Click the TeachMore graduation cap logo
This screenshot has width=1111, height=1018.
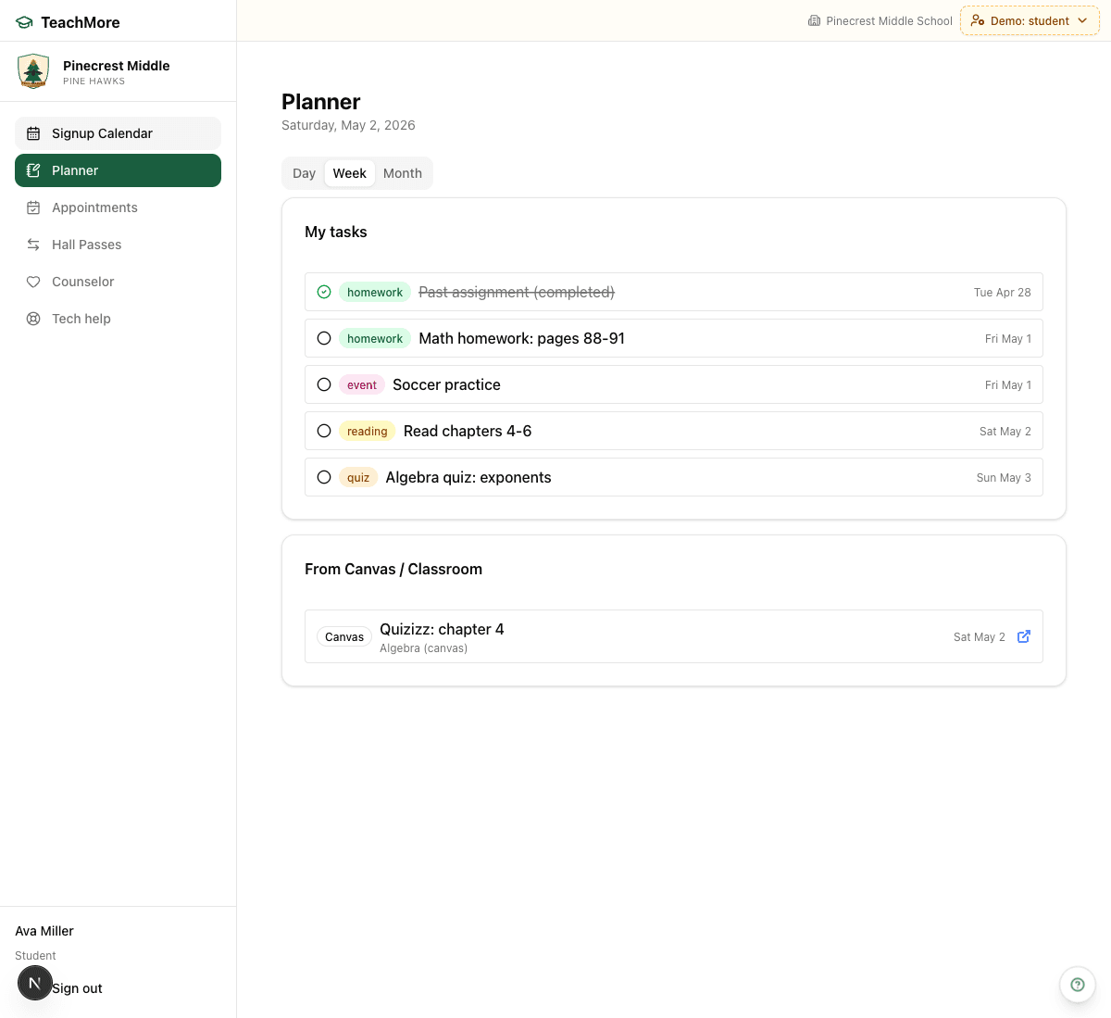pyautogui.click(x=24, y=22)
